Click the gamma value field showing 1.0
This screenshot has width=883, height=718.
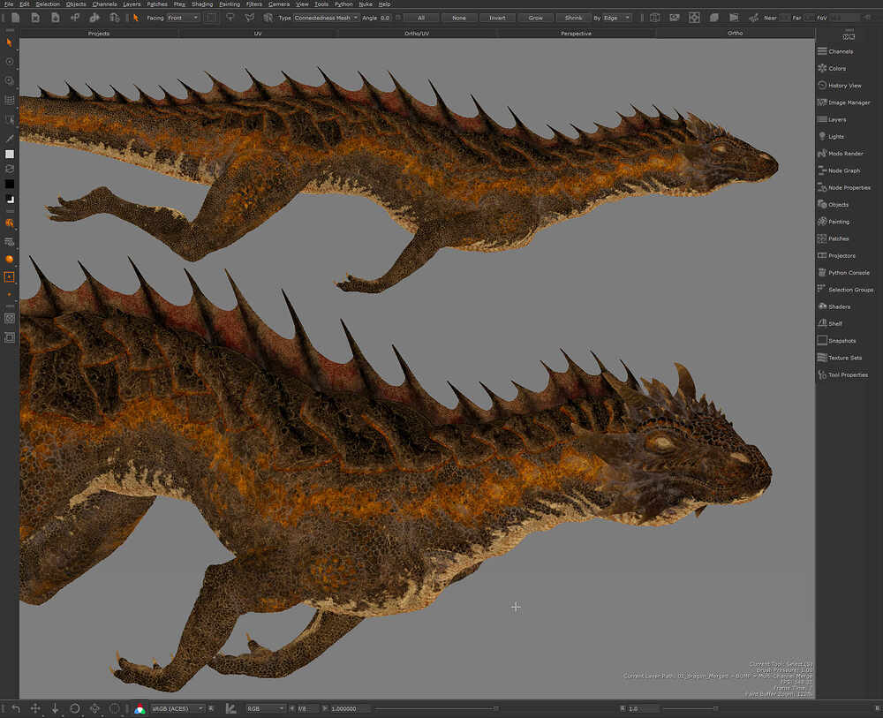(642, 709)
